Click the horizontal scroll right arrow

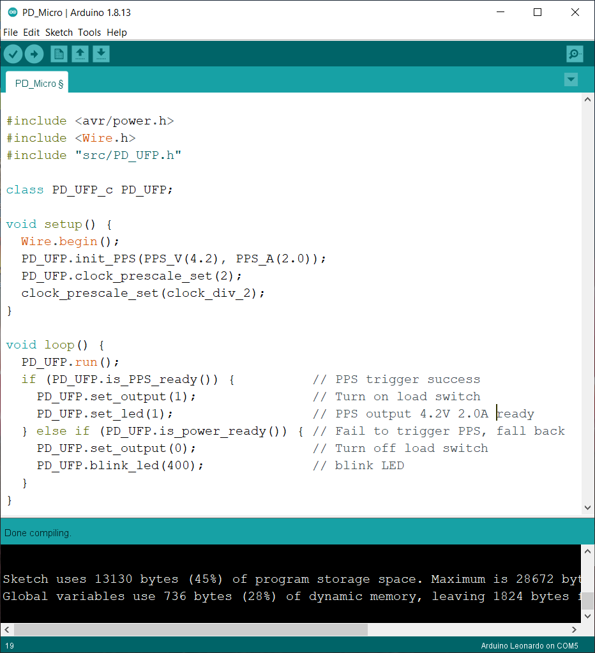(574, 629)
